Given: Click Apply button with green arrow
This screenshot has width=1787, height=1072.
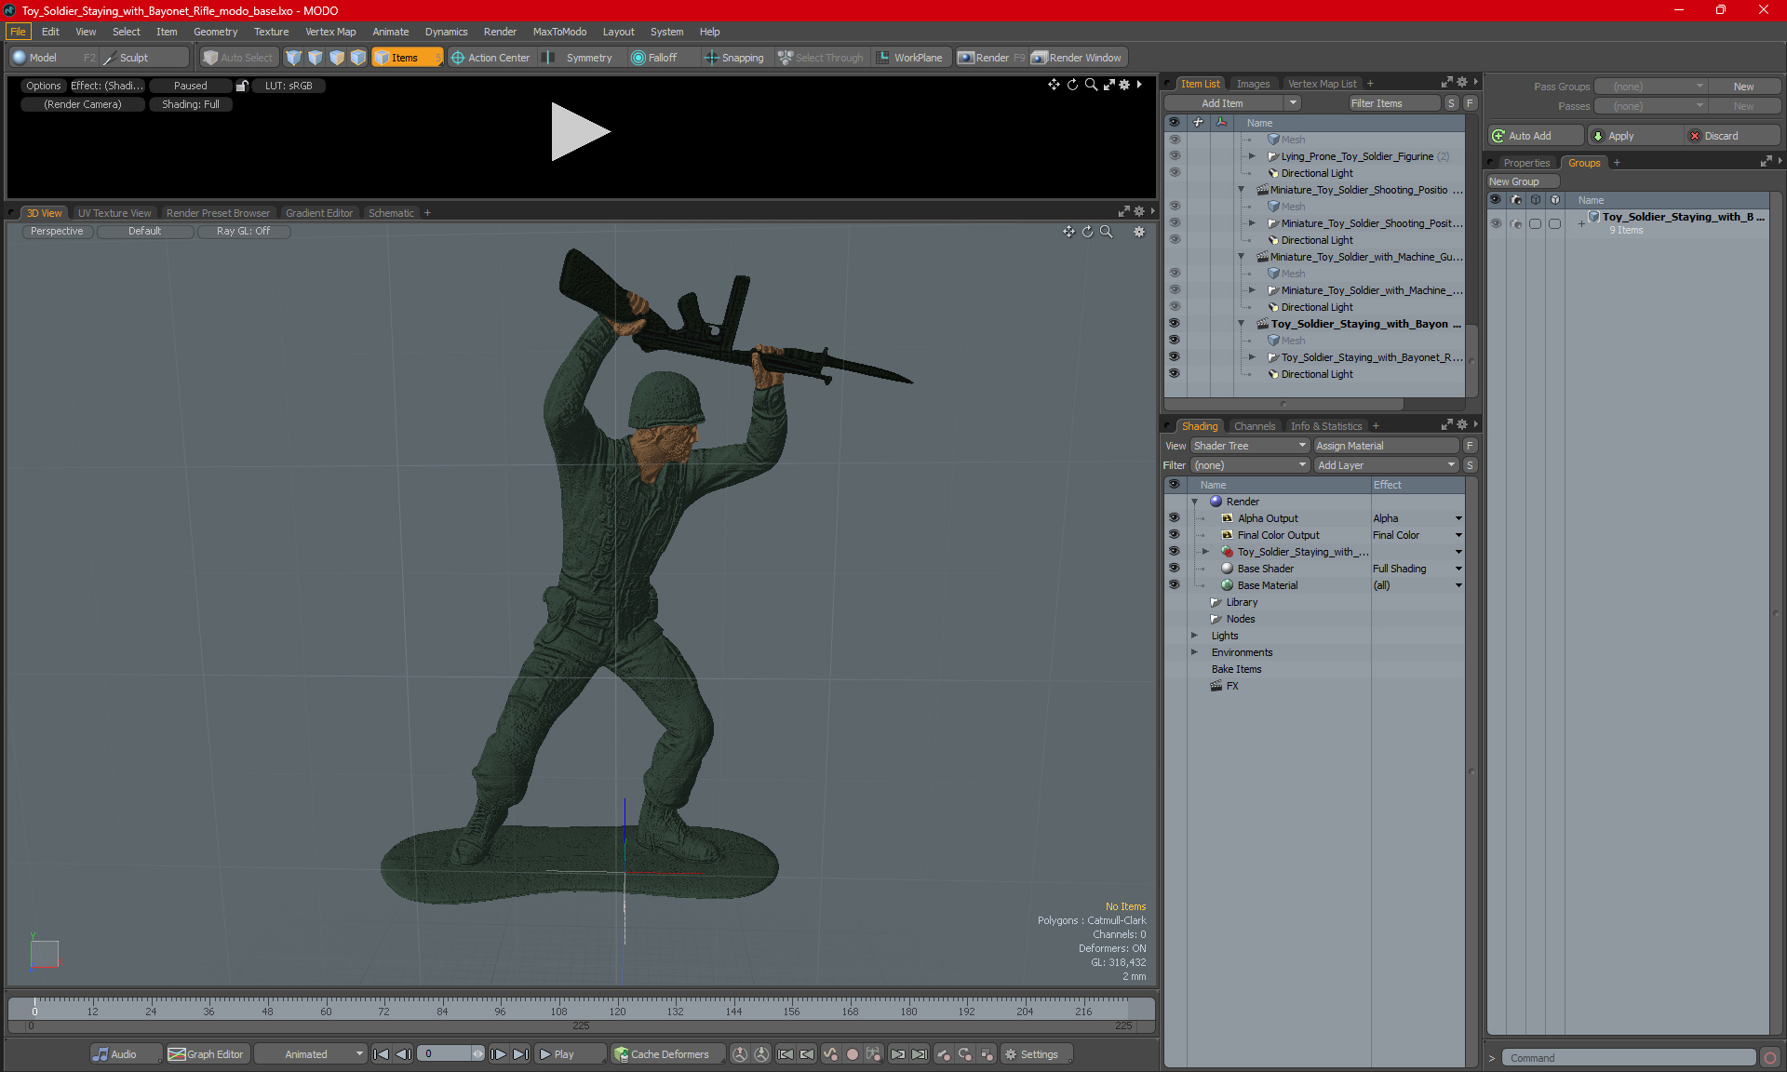Looking at the screenshot, I should (1635, 136).
